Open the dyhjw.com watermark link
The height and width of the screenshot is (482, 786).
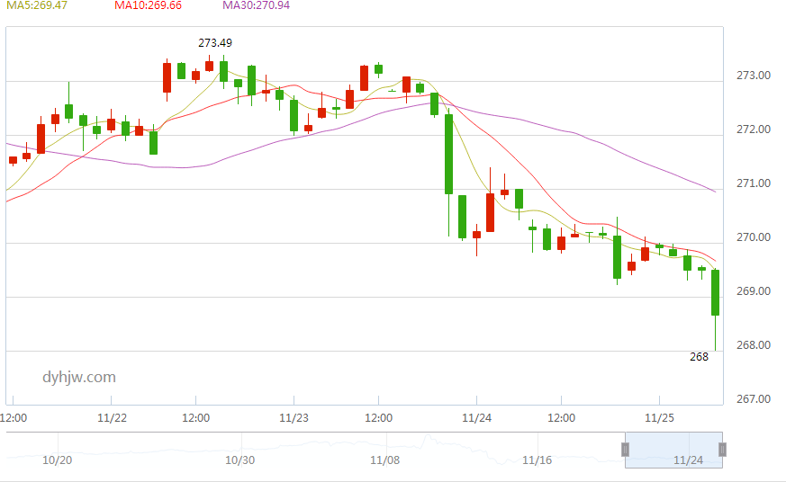[x=79, y=378]
